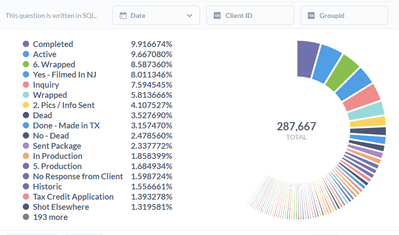Click the green 6. Wrapped legend dot
The height and width of the screenshot is (235, 399).
click(x=26, y=64)
